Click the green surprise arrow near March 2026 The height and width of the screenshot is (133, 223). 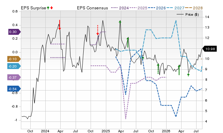[x=179, y=70]
